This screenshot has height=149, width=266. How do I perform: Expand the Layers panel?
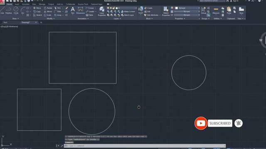pos(117,19)
